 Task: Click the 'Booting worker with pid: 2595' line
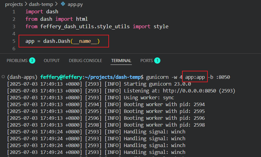point(164,111)
